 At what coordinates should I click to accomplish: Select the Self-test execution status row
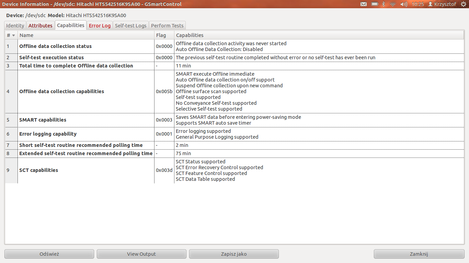point(235,58)
